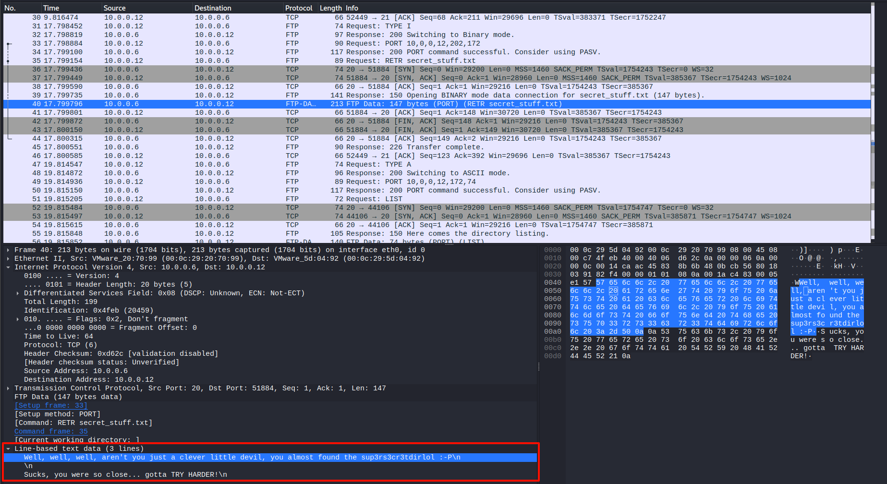
Task: Select packet 35 RETR secret_stuff.txt request
Action: (437, 61)
